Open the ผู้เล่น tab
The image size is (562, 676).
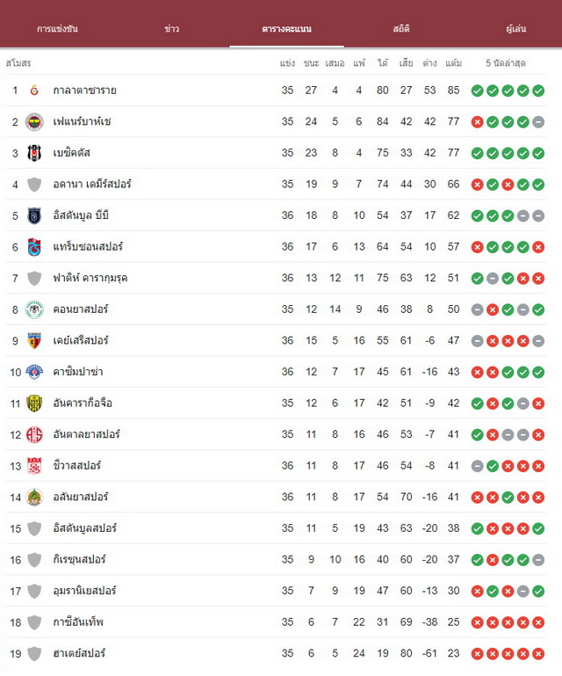tap(516, 29)
